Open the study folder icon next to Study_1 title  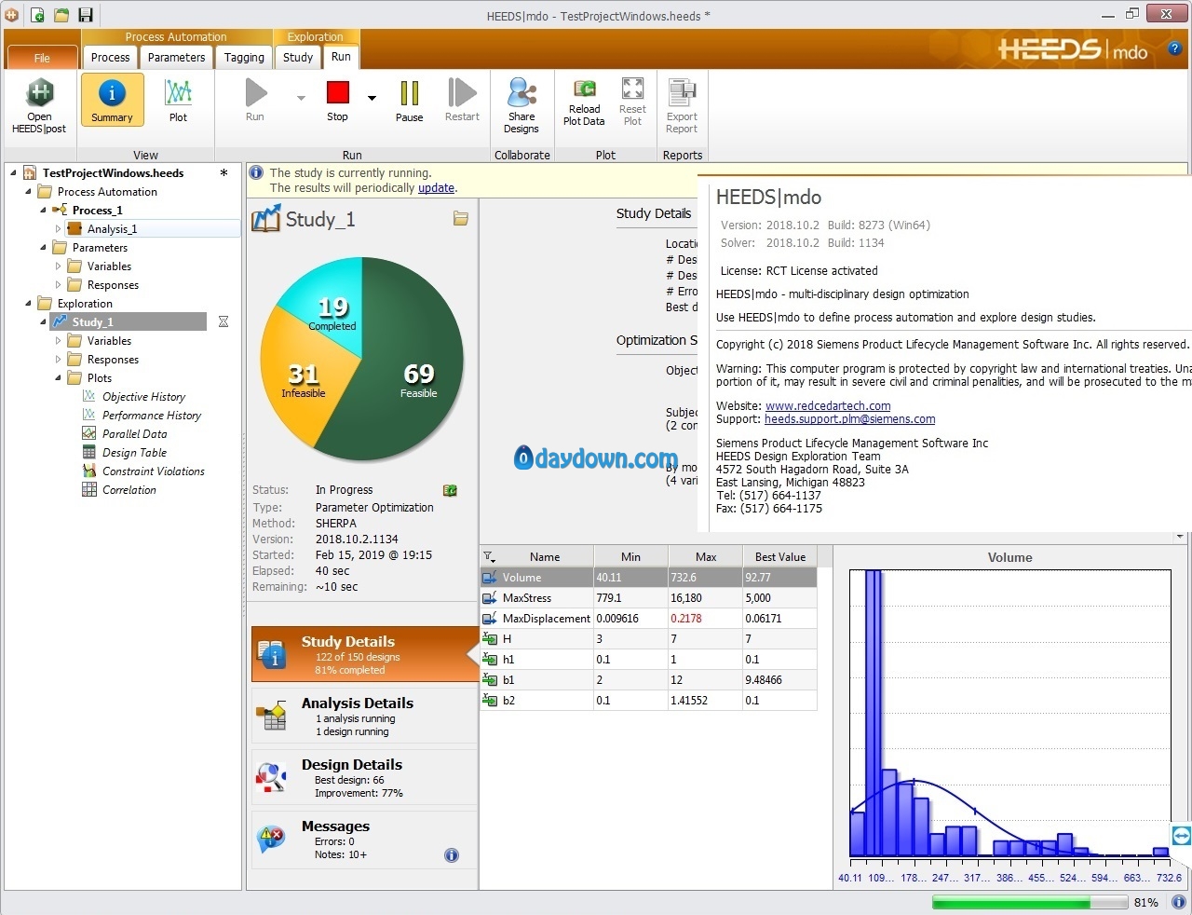(461, 218)
